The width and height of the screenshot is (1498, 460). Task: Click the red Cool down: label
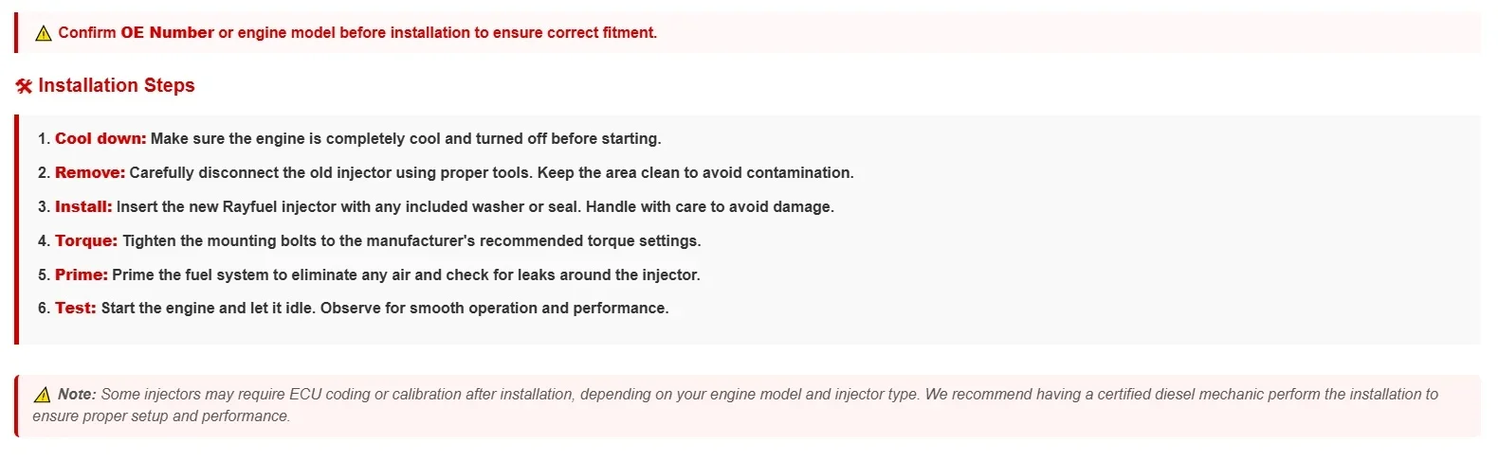100,138
